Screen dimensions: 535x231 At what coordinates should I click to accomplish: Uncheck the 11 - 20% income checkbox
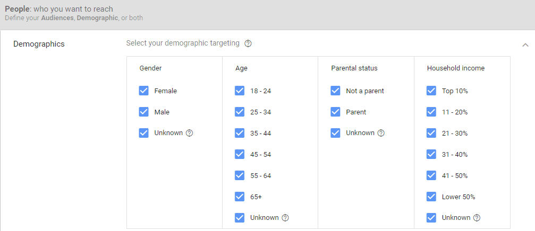tap(431, 112)
